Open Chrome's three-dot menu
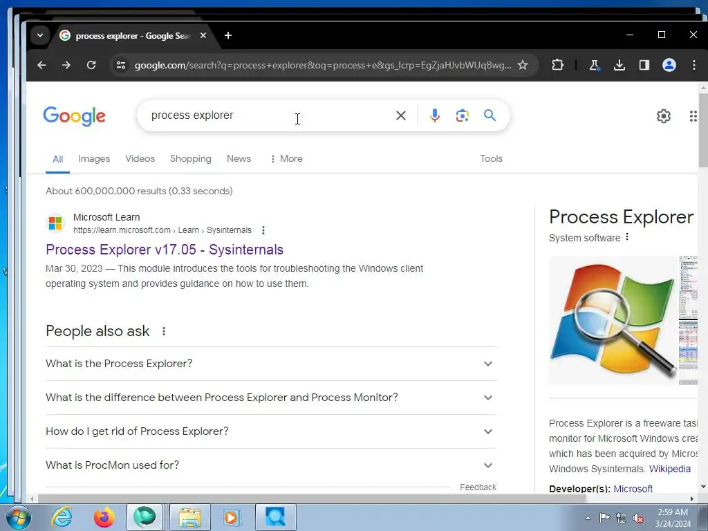The width and height of the screenshot is (708, 531). [694, 65]
